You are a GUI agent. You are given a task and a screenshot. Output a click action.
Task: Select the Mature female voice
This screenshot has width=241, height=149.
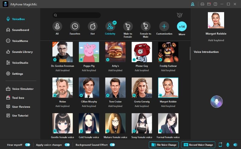pos(115,123)
